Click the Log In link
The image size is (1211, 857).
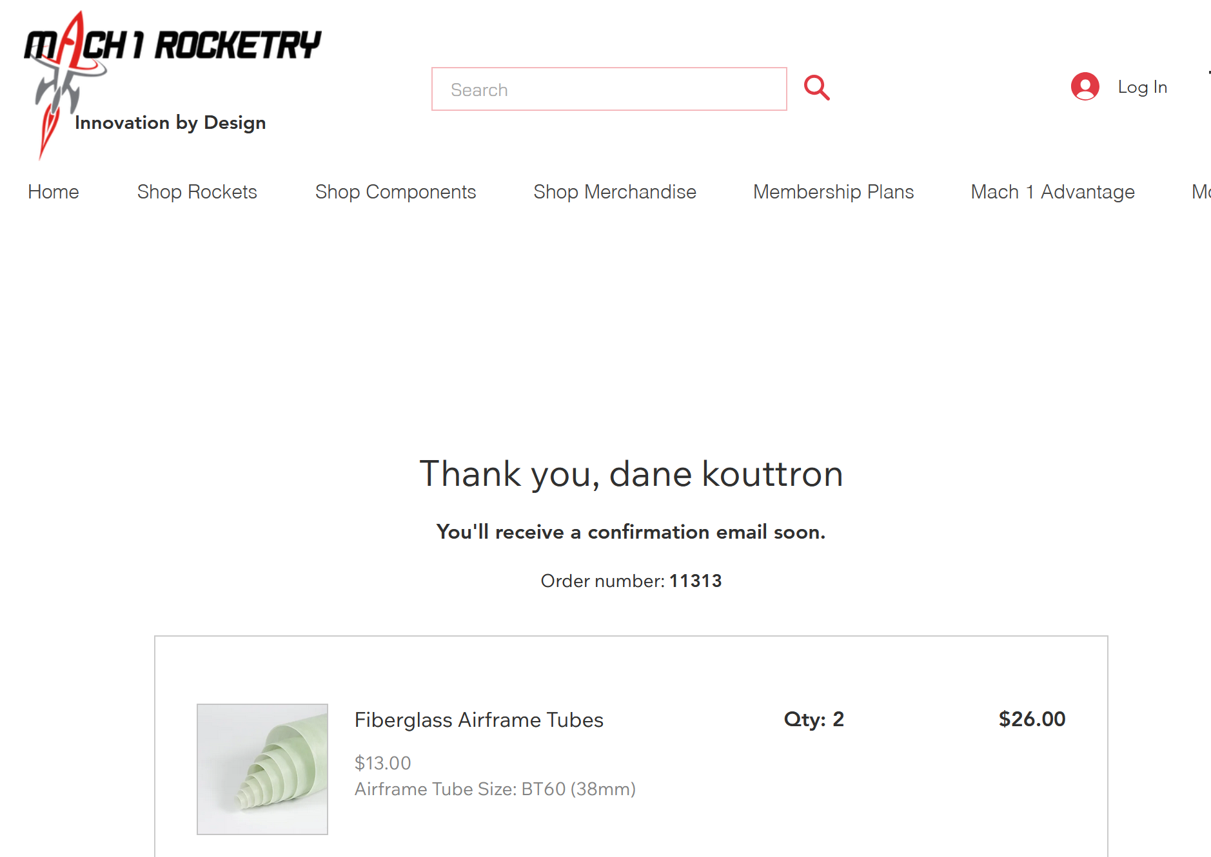[1142, 87]
